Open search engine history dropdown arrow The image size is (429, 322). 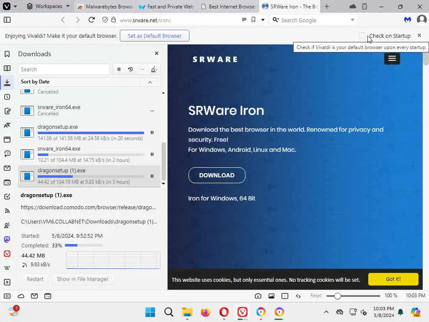pyautogui.click(x=352, y=20)
